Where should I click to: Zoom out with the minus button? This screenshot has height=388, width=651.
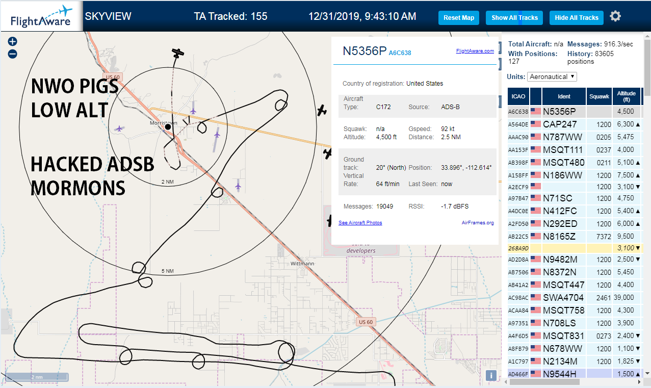tap(13, 54)
